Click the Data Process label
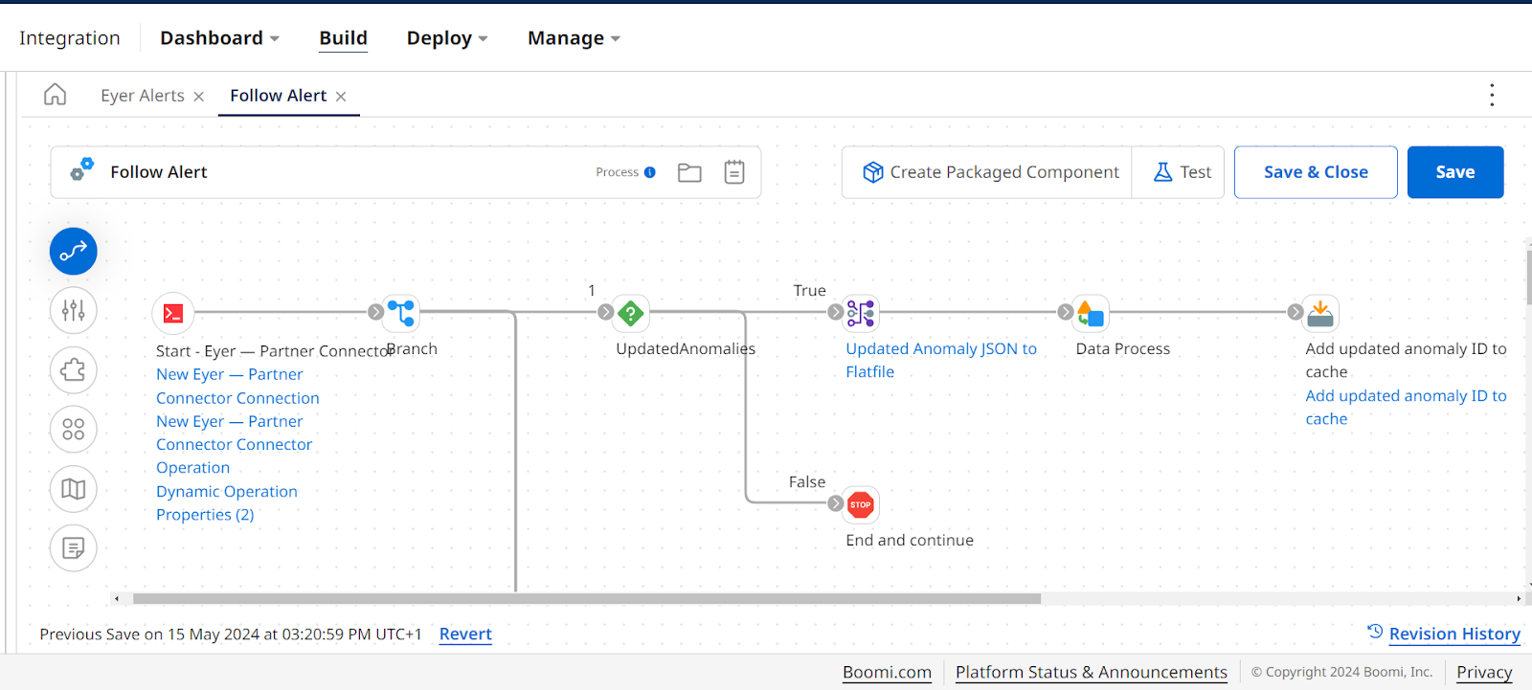1532x690 pixels. click(x=1122, y=348)
